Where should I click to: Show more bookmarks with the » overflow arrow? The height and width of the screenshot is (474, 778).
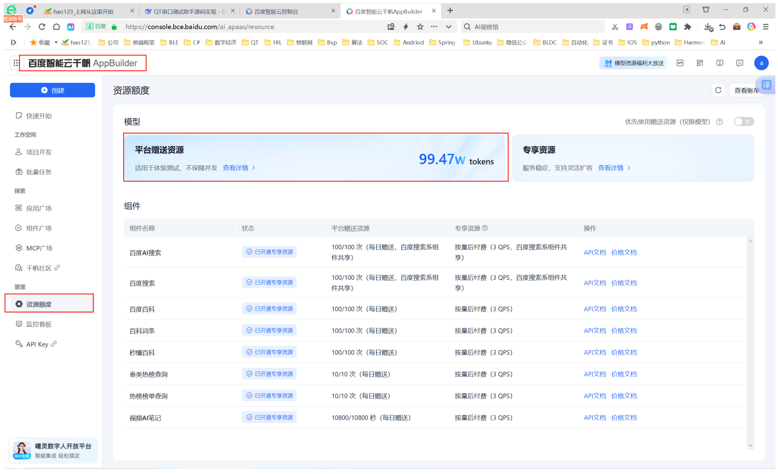pyautogui.click(x=760, y=42)
